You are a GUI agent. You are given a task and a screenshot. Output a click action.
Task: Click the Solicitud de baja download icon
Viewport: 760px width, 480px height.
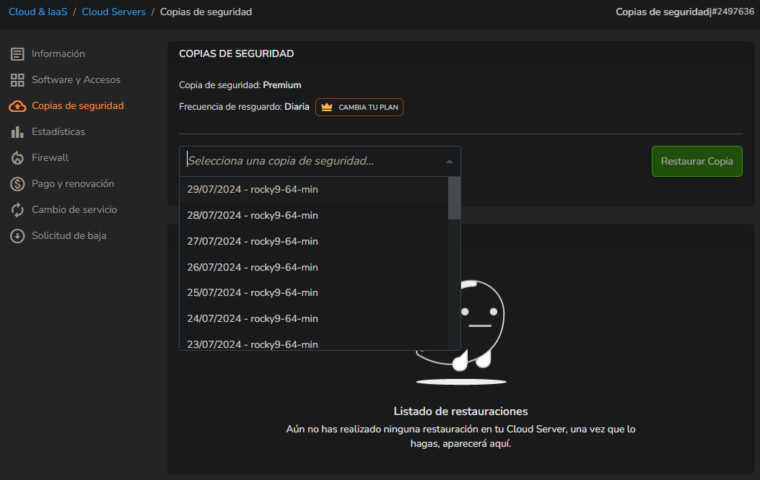point(17,236)
